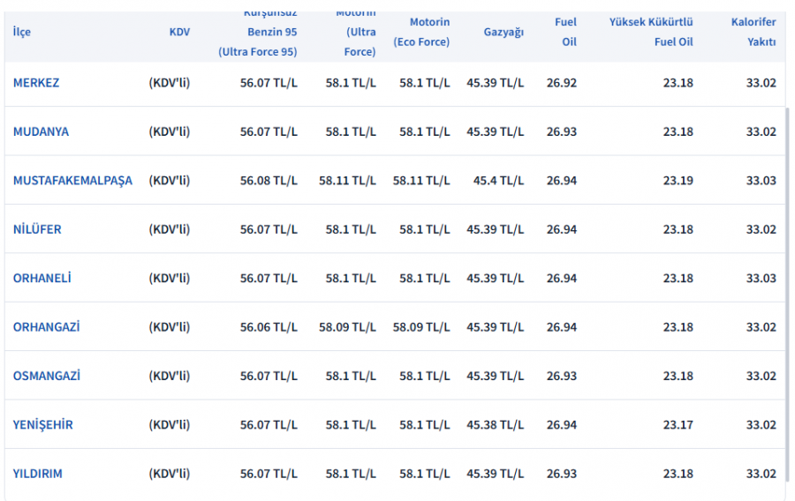Click the İlçe column header
Viewport: 795px width, 501px height.
22,32
